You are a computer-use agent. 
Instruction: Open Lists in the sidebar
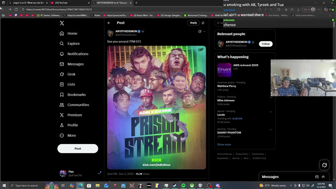point(67,85)
